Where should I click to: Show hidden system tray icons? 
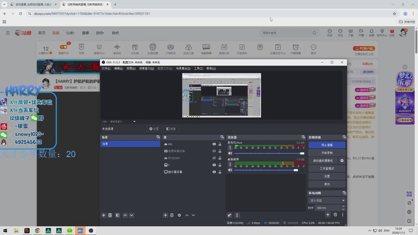click(x=369, y=231)
